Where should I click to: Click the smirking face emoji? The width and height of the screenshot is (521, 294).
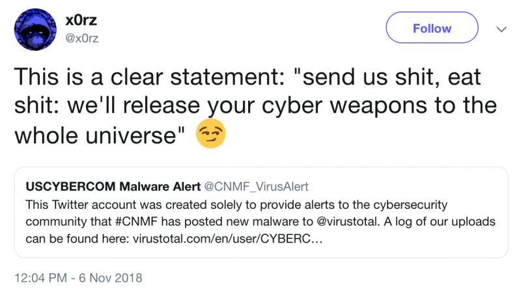pos(209,135)
